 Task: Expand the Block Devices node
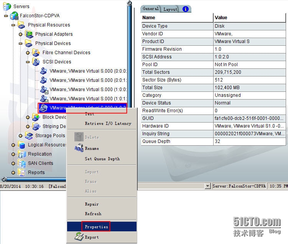click(28, 118)
